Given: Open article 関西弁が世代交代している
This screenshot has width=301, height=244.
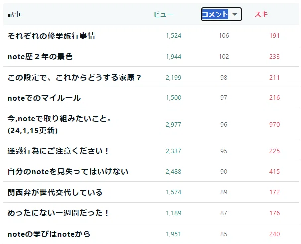Looking at the screenshot, I should click(x=55, y=192).
